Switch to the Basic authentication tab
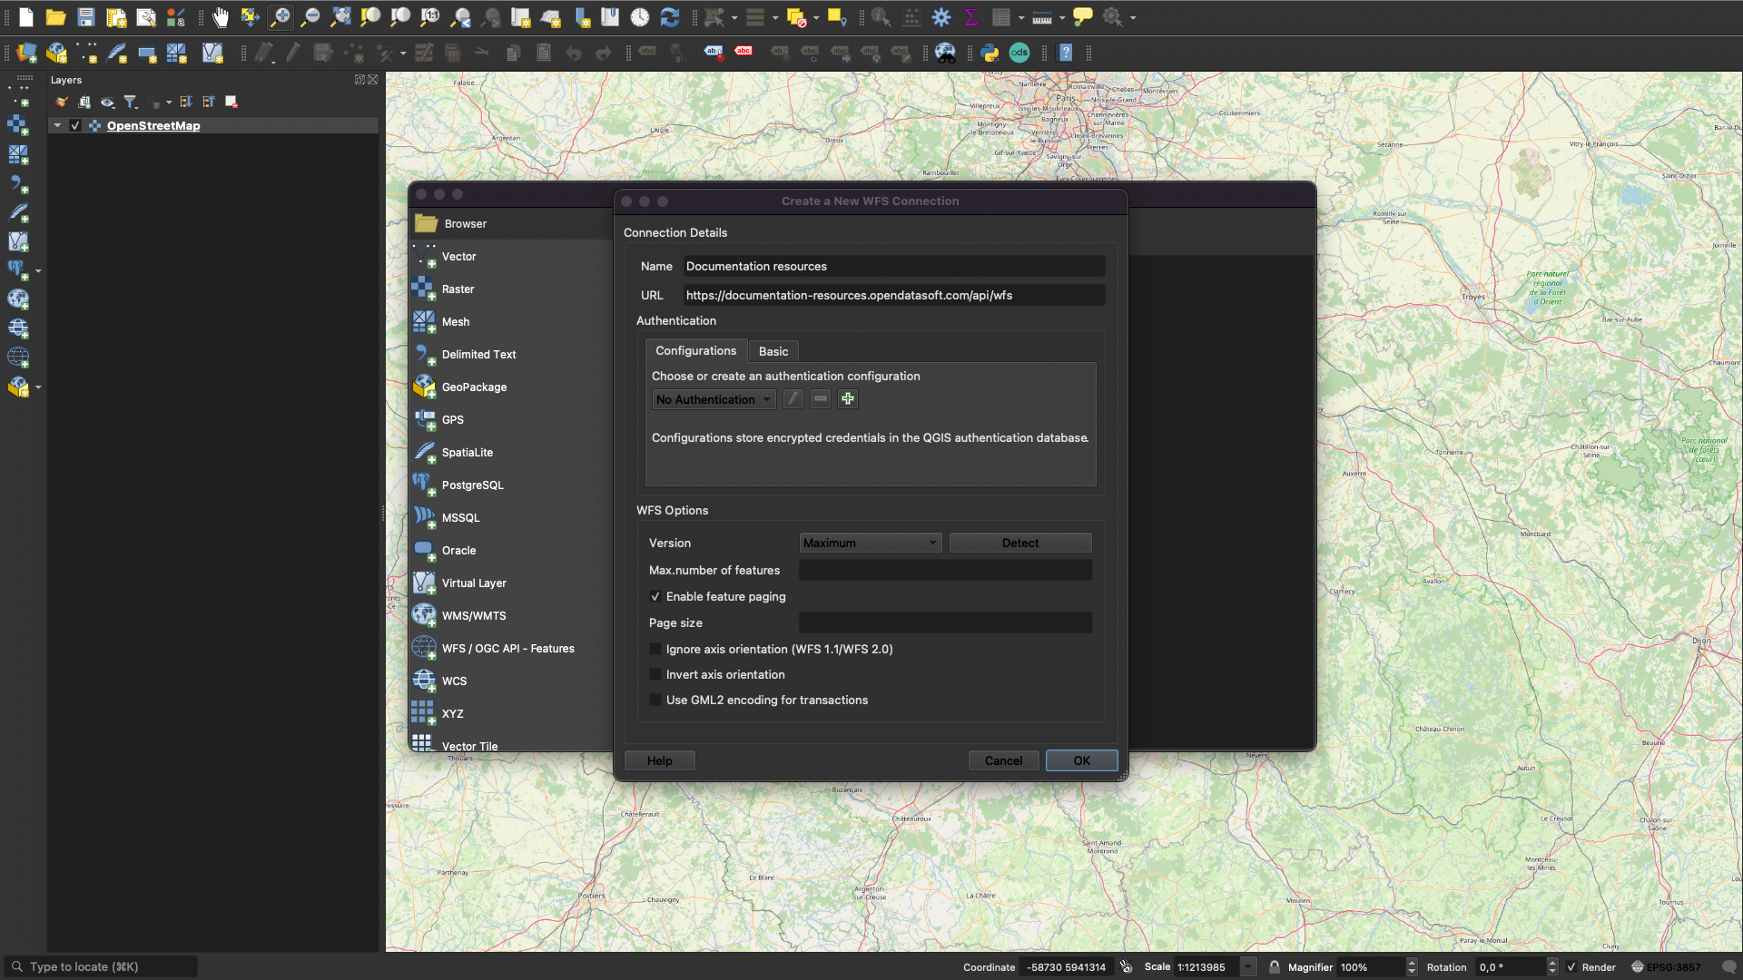The image size is (1743, 980). (x=773, y=352)
